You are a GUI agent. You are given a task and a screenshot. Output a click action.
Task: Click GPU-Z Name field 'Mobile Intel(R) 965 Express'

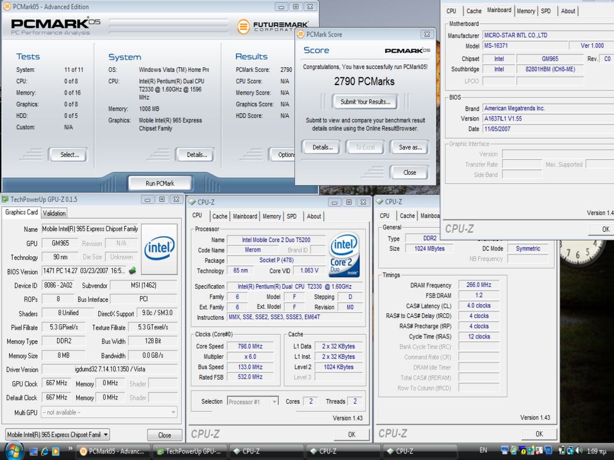(90, 229)
